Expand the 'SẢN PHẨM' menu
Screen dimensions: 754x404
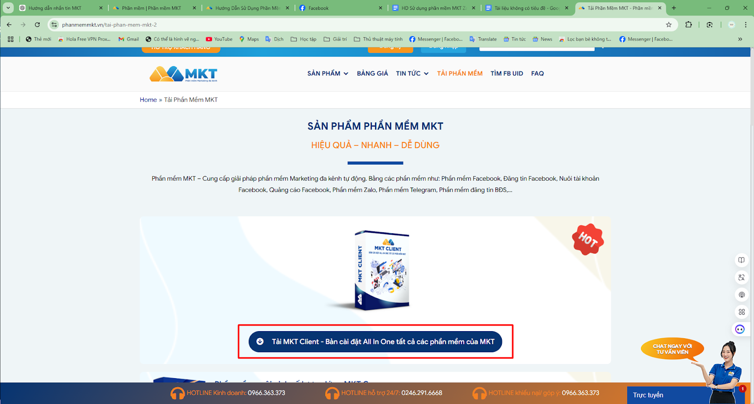[x=328, y=73]
